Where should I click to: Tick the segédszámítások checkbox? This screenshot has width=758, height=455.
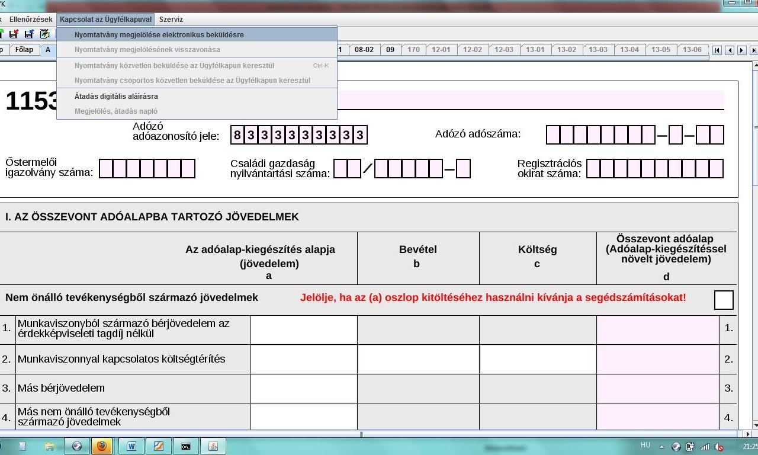(x=724, y=300)
